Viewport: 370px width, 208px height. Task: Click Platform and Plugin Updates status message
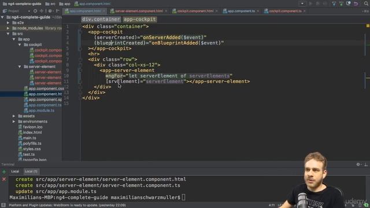click(x=67, y=206)
